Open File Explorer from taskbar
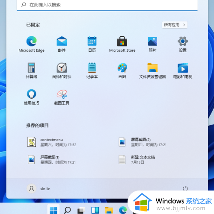214x214 pixels. pos(109,210)
